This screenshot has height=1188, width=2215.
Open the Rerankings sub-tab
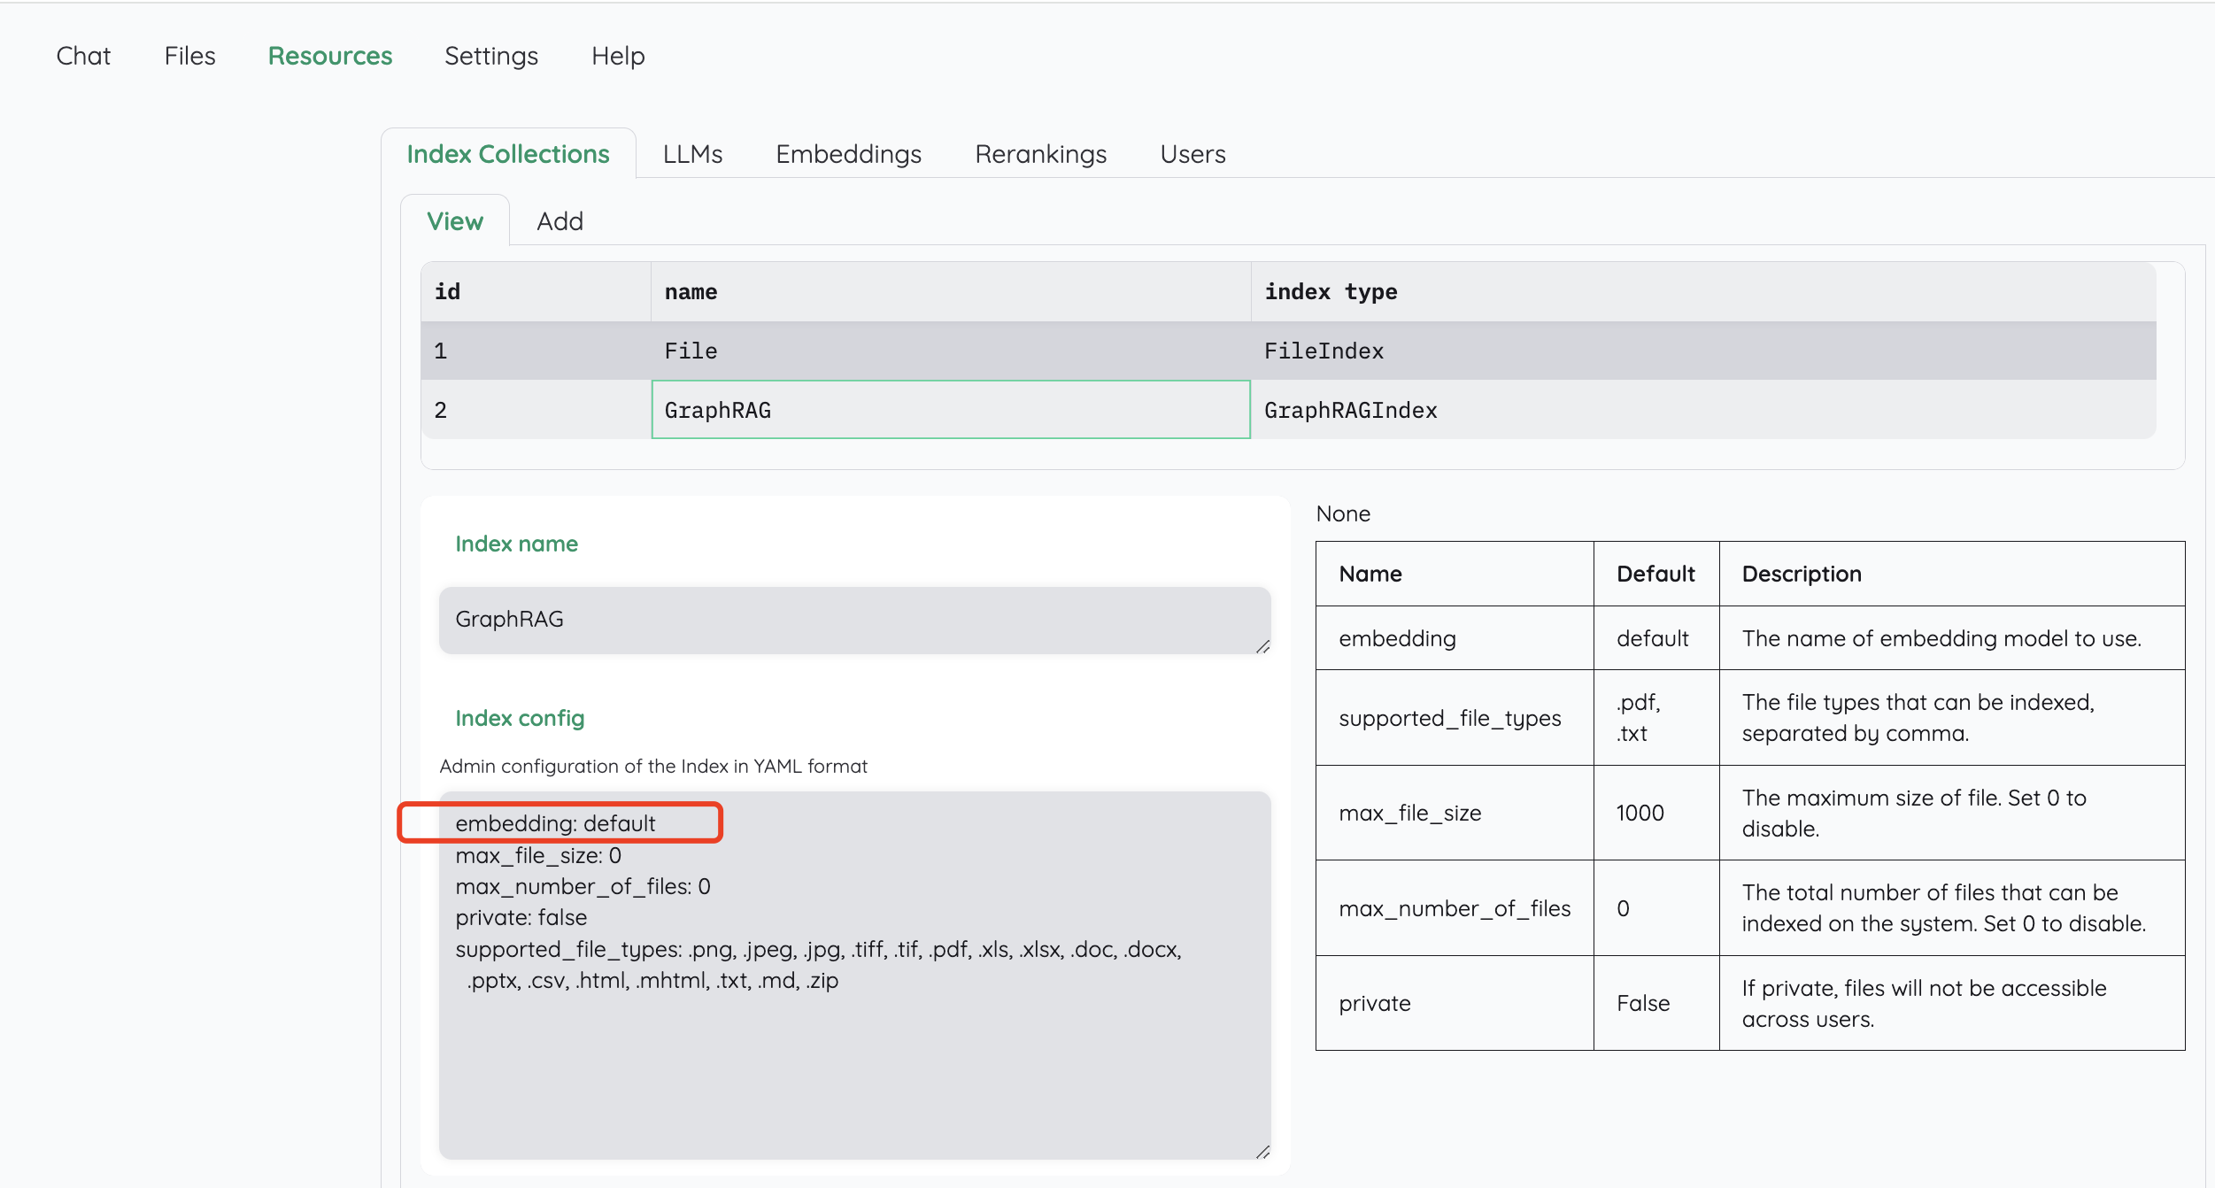coord(1040,154)
